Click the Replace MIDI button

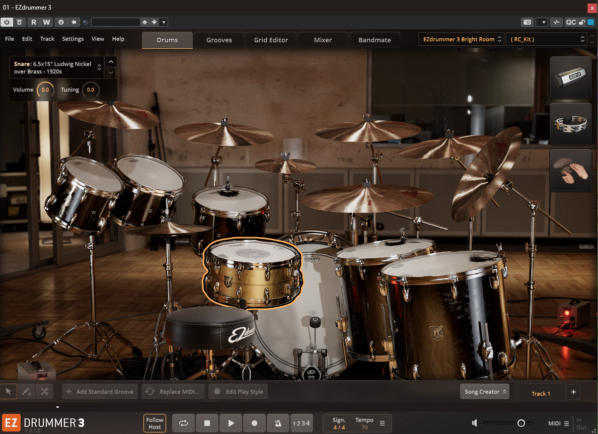173,391
